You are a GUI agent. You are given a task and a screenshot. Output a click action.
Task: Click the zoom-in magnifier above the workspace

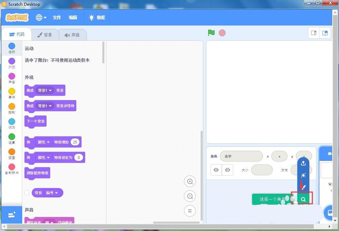[x=190, y=181]
